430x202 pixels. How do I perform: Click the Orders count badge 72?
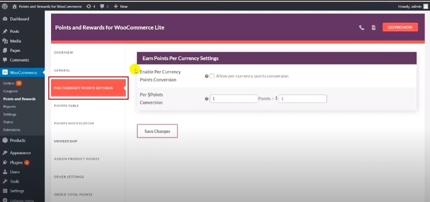click(x=19, y=83)
